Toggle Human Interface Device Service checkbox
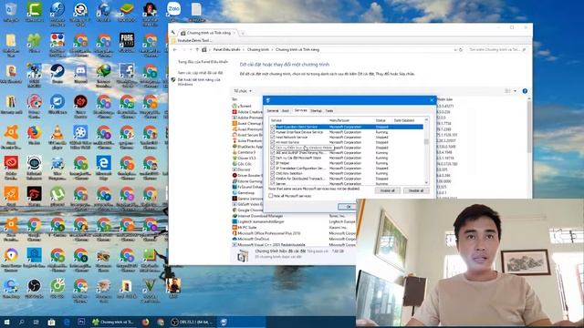 [x=273, y=132]
